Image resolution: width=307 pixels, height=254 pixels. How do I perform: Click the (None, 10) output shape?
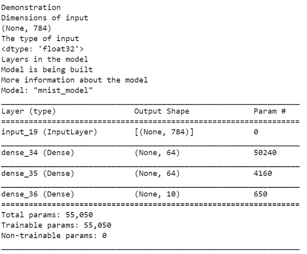click(x=157, y=194)
